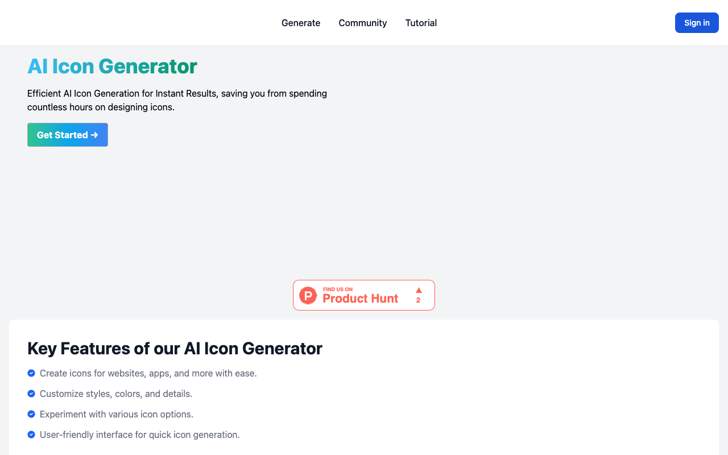Image resolution: width=728 pixels, height=455 pixels.
Task: Click the checkmark beside 'Customize styles, colors'
Action: [31, 394]
